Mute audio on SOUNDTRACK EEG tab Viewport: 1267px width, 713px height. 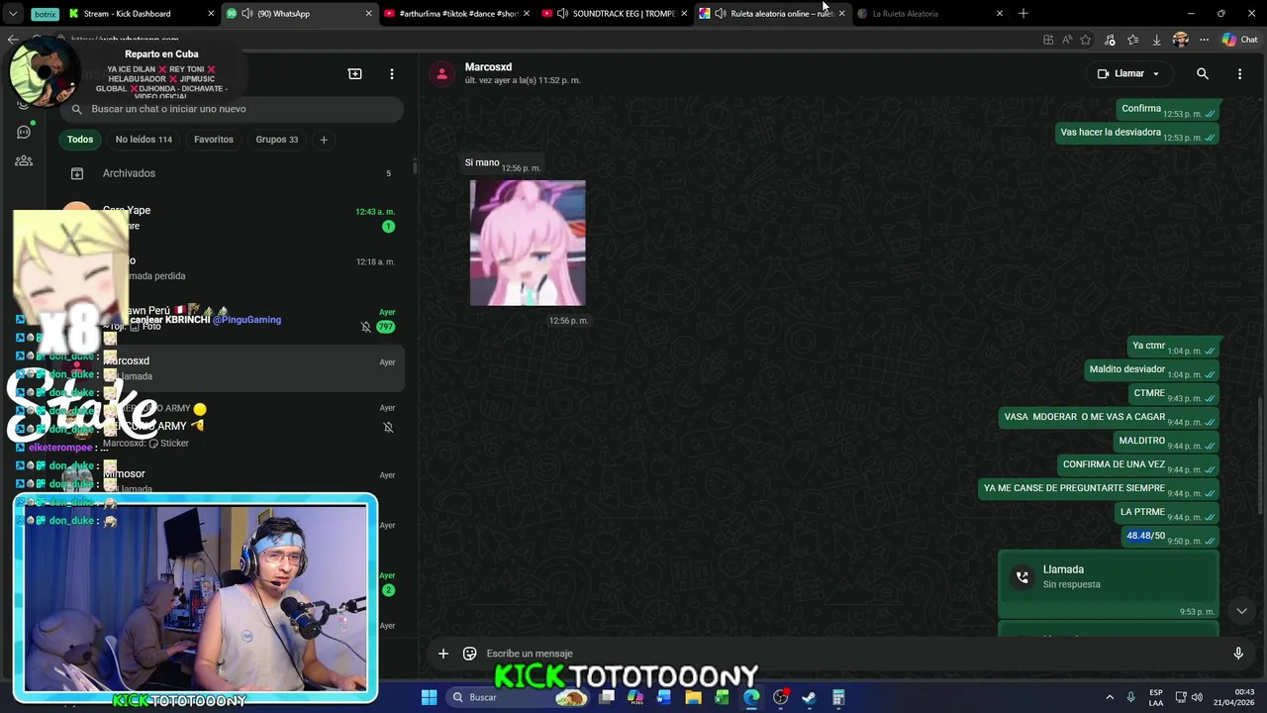click(x=562, y=14)
